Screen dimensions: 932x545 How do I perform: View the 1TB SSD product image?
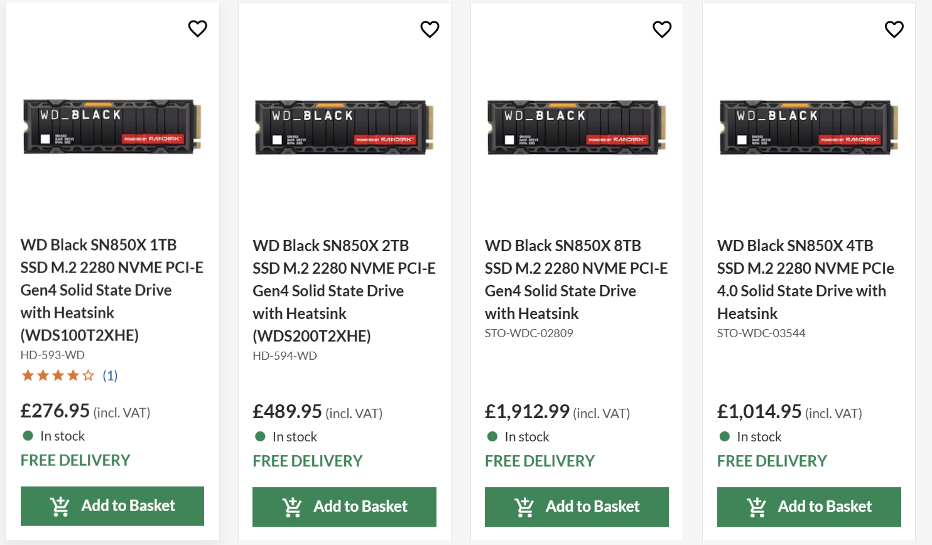(112, 126)
